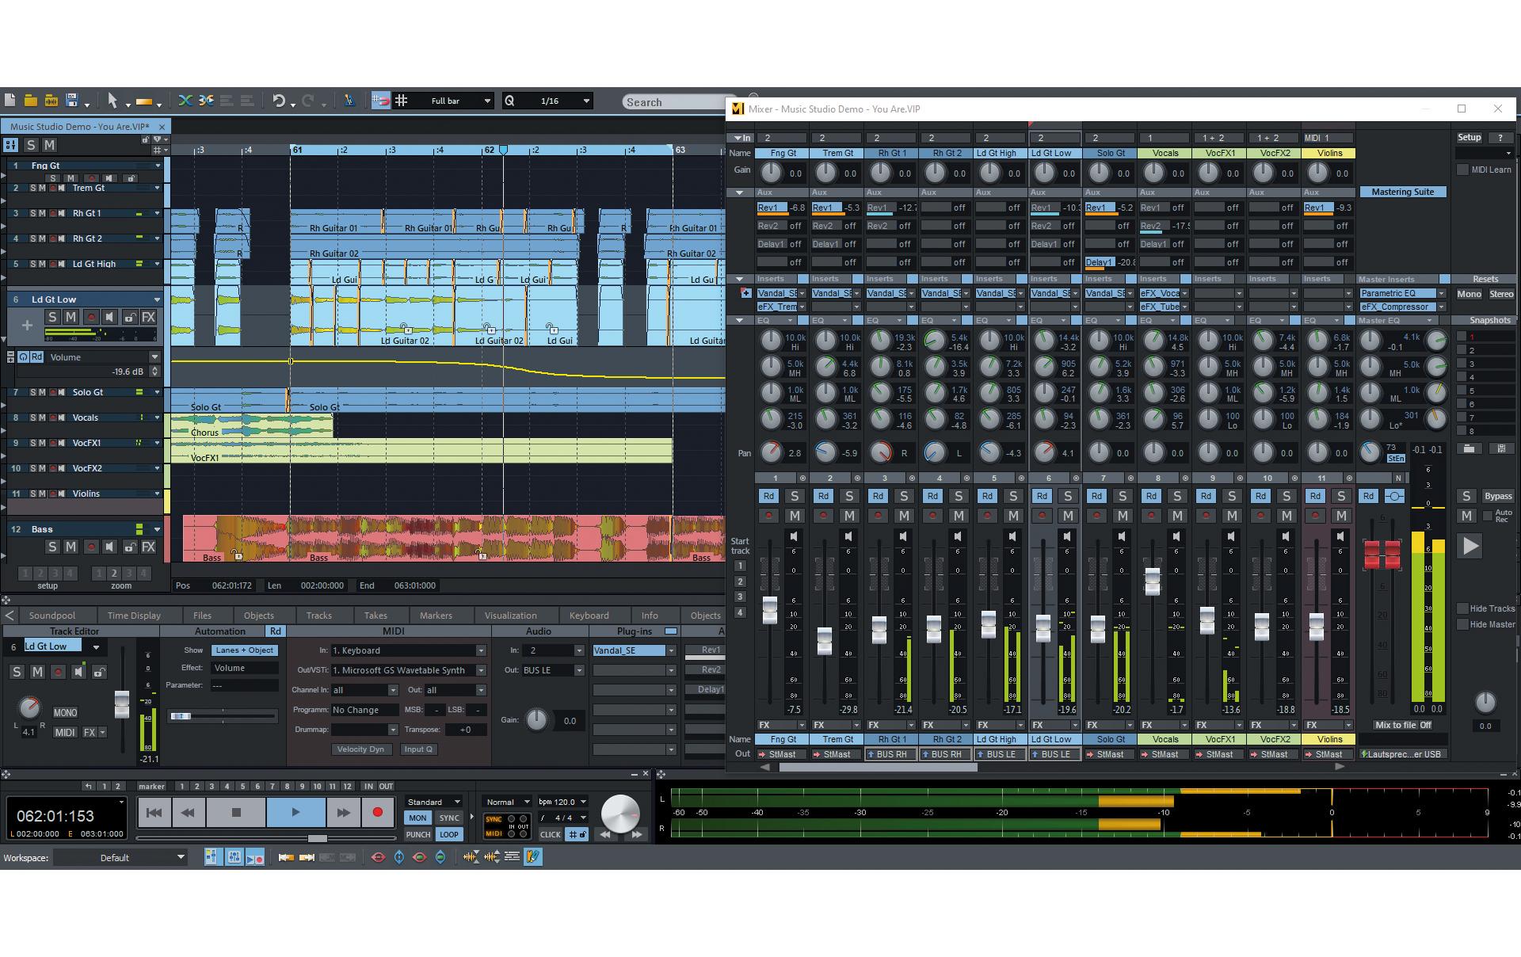Fast forward in the transport console
The width and height of the screenshot is (1521, 957).
coord(343,812)
